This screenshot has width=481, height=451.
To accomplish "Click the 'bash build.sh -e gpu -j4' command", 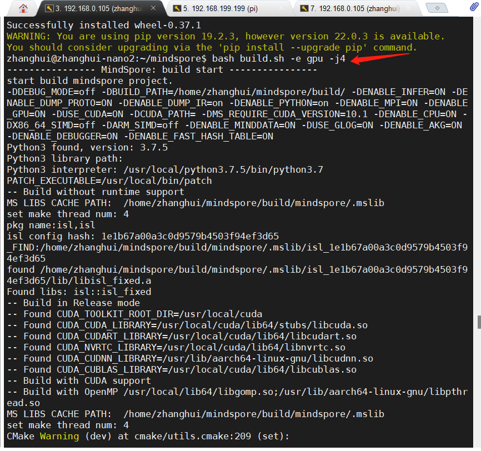I will [279, 59].
